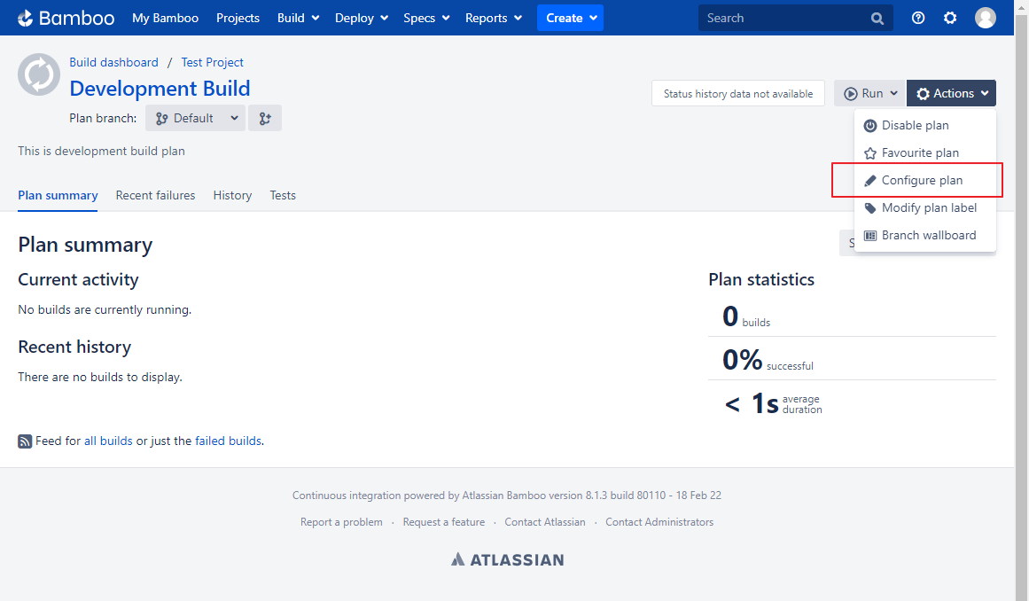
Task: Expand the Reports menu
Action: (494, 18)
